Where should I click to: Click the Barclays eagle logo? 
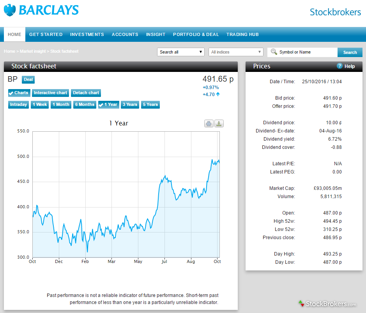click(x=10, y=10)
